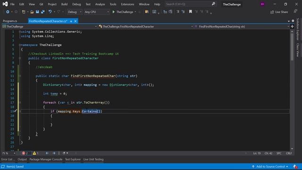This screenshot has height=170, width=302.
Task: Open File using the folder icon
Action: click(x=32, y=12)
